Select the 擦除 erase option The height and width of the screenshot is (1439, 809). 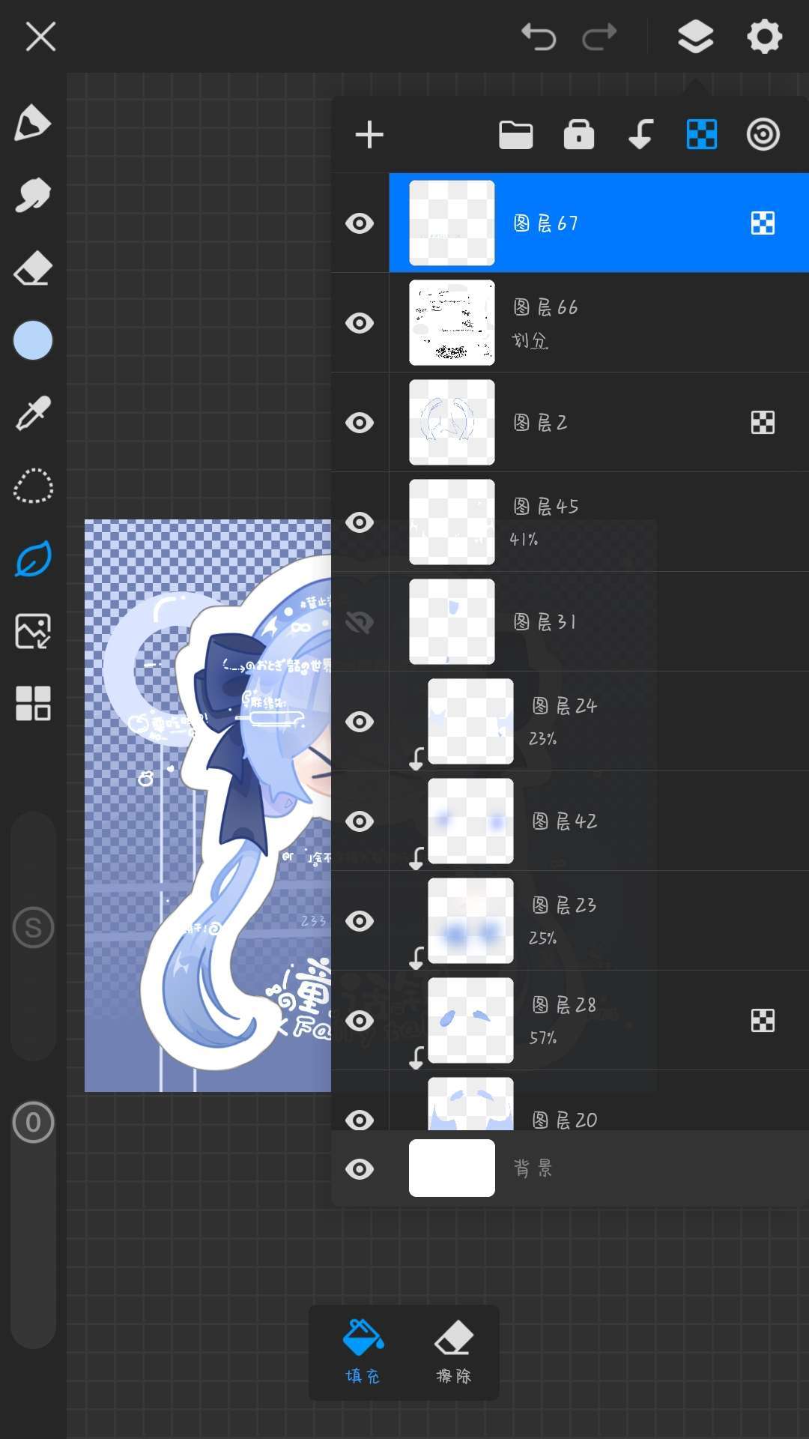click(454, 1353)
